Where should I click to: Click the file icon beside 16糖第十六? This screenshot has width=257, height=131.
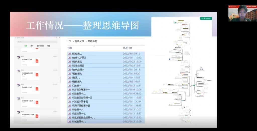pyautogui.click(x=69, y=109)
